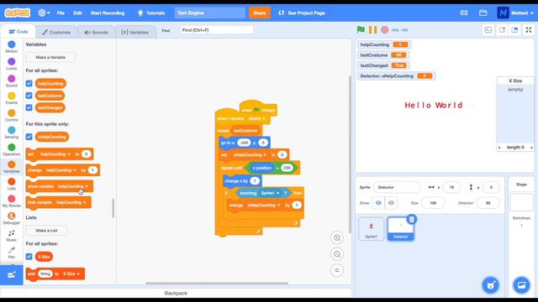538x302 pixels.
Task: Open Sprite1 dropdown in touching block
Action: click(277, 193)
